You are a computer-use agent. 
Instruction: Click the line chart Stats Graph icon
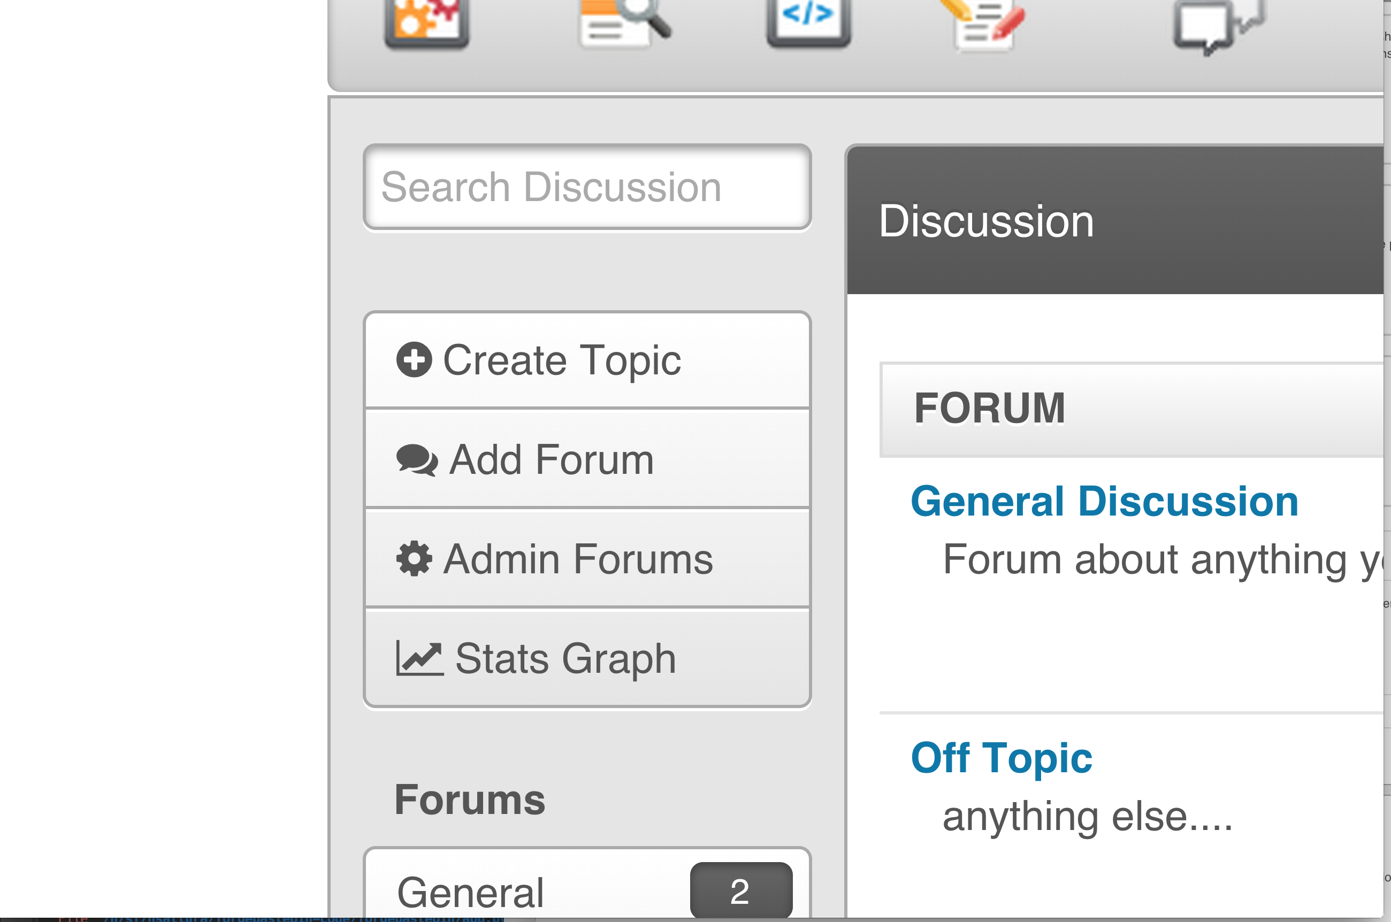pyautogui.click(x=419, y=658)
